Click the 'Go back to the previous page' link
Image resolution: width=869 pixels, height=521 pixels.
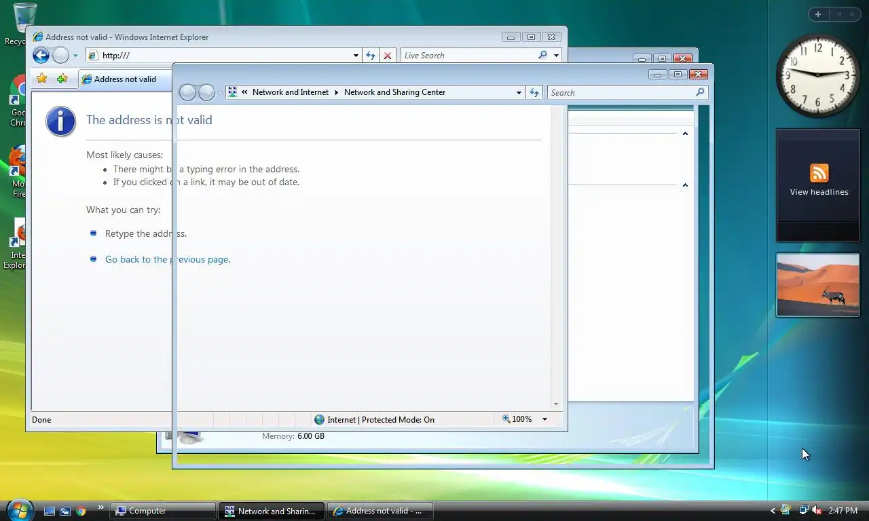tap(168, 259)
